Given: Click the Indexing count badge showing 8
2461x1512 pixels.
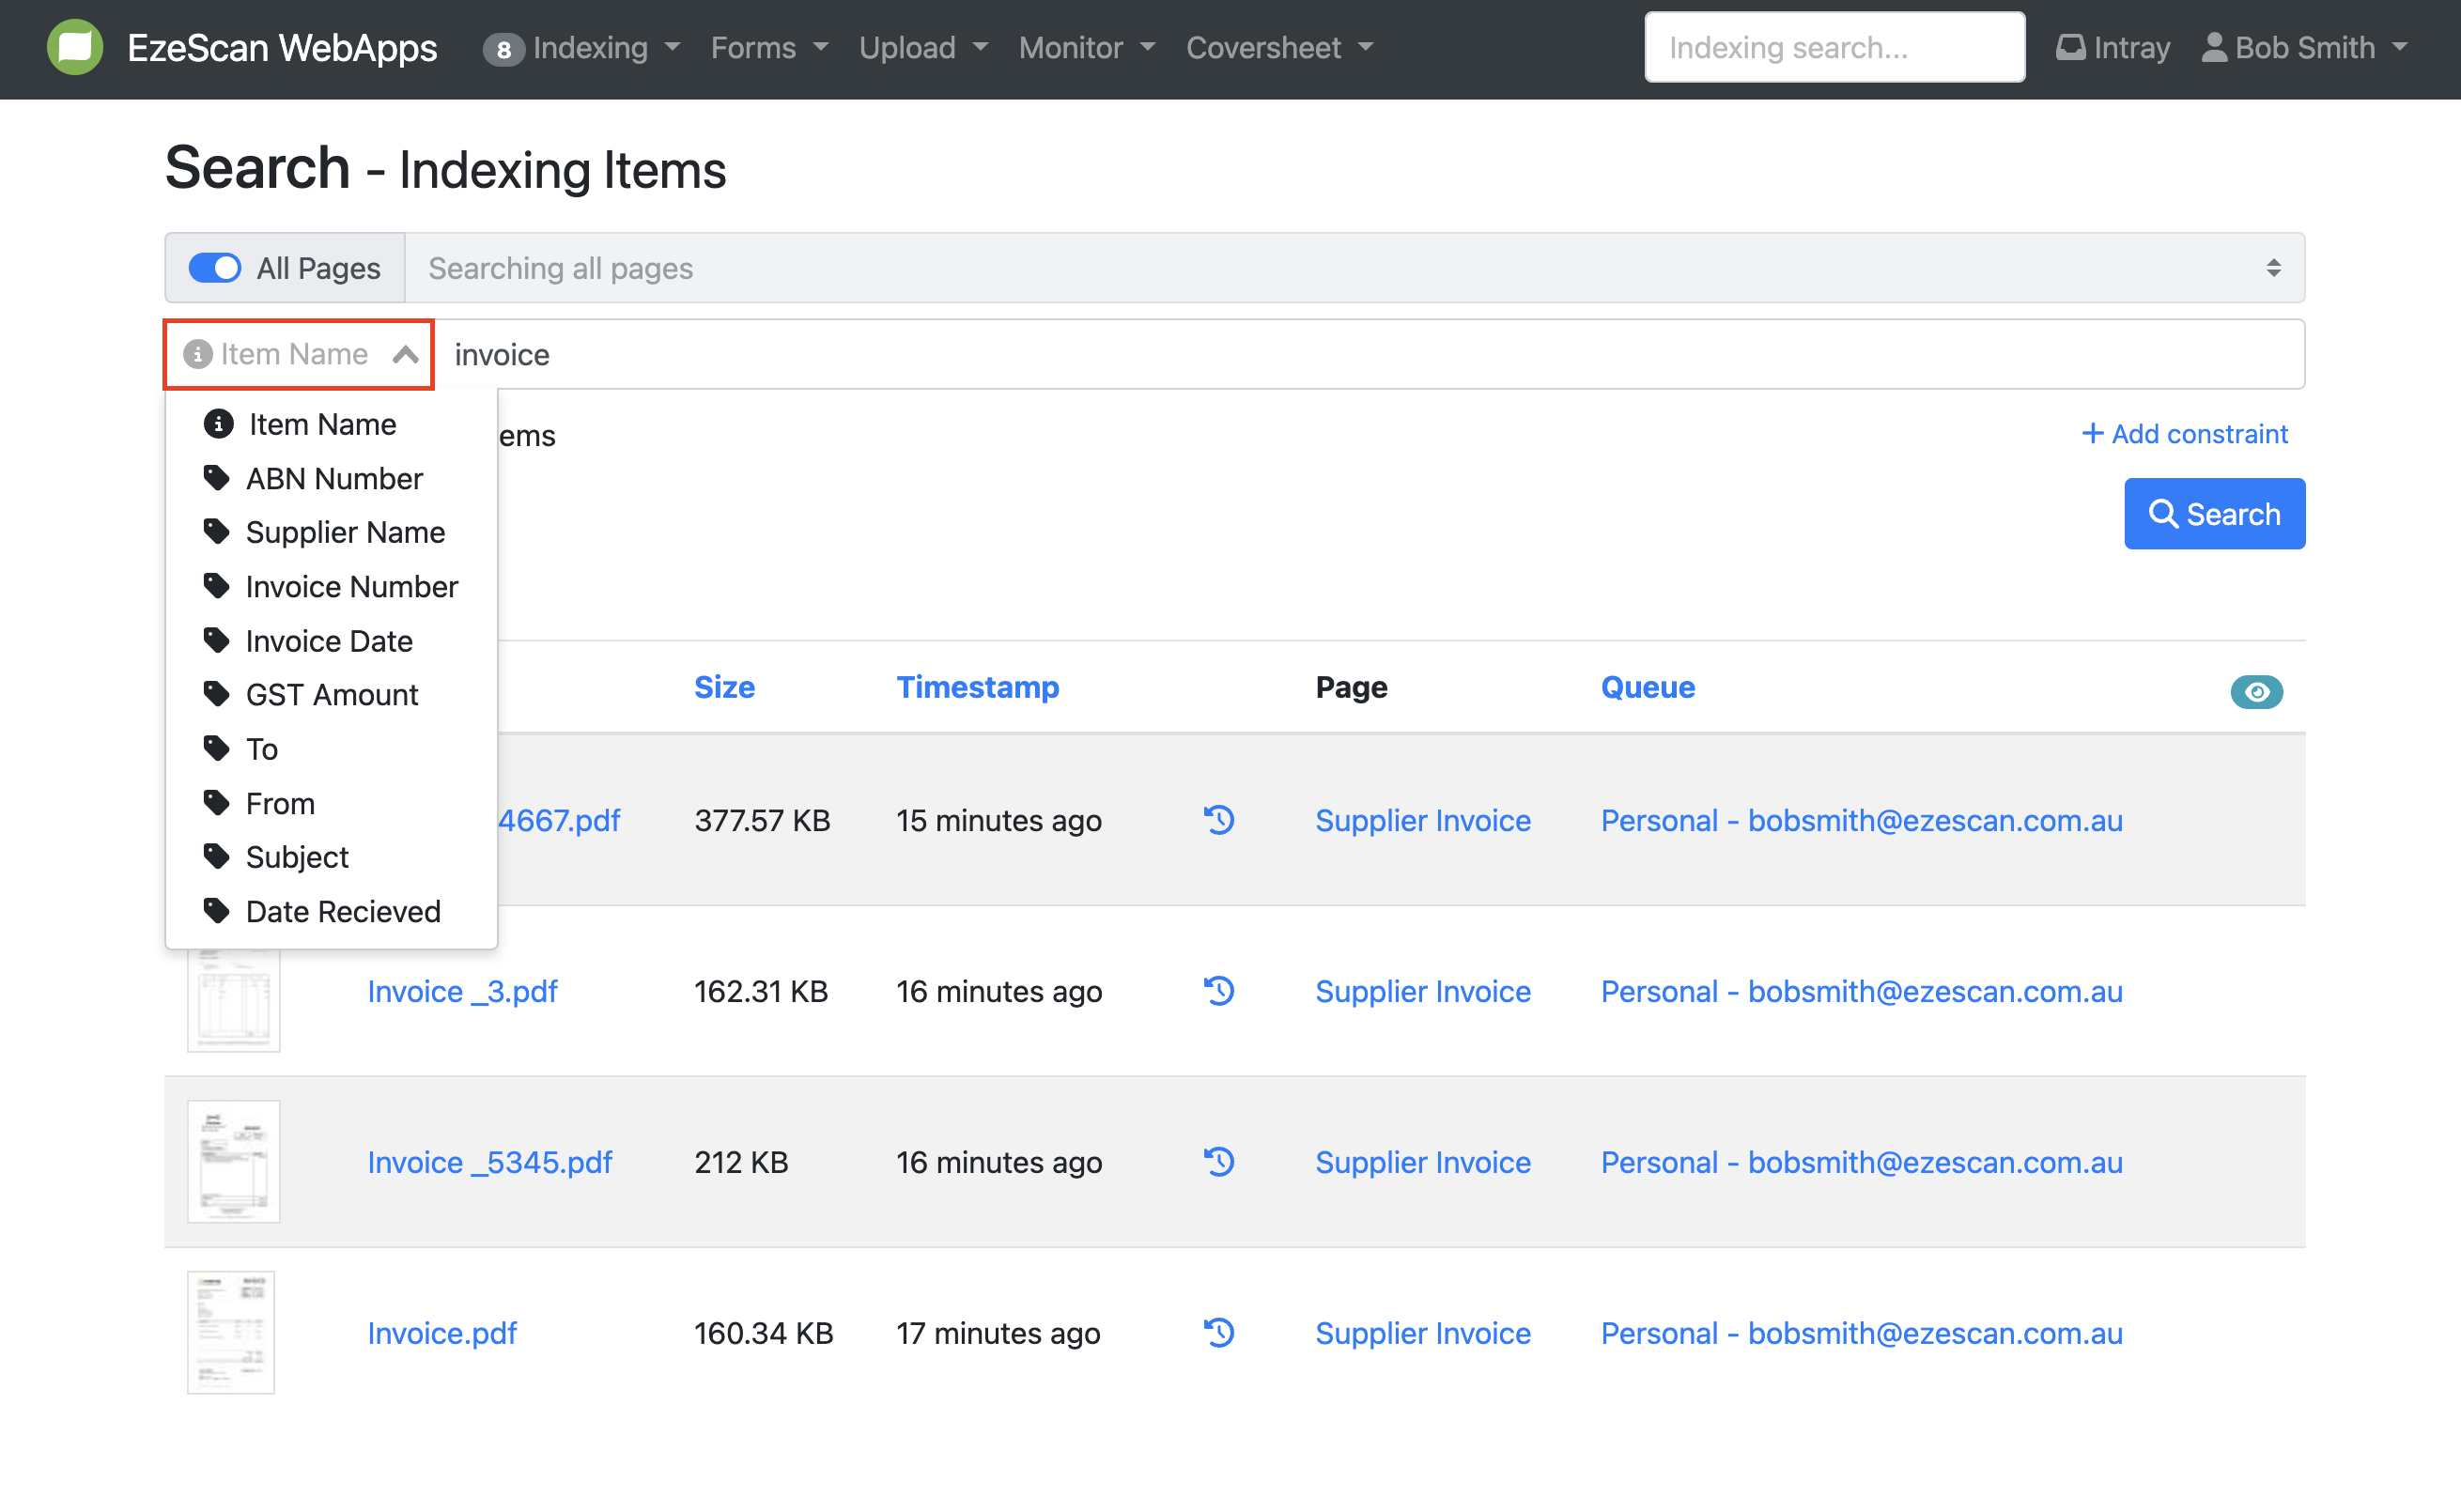Looking at the screenshot, I should point(503,49).
